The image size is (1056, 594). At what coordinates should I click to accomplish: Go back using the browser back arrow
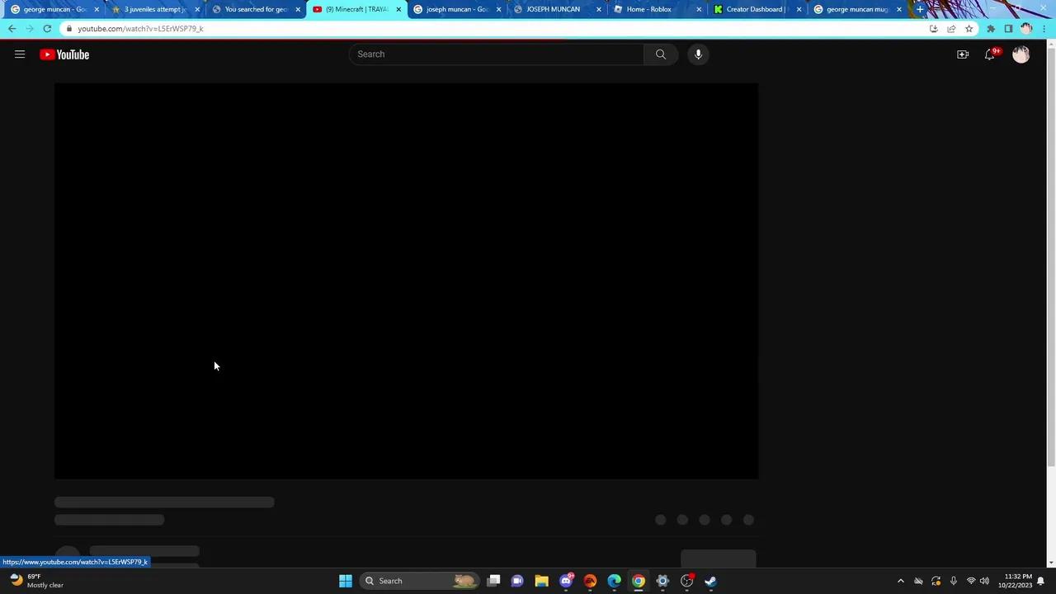12,28
